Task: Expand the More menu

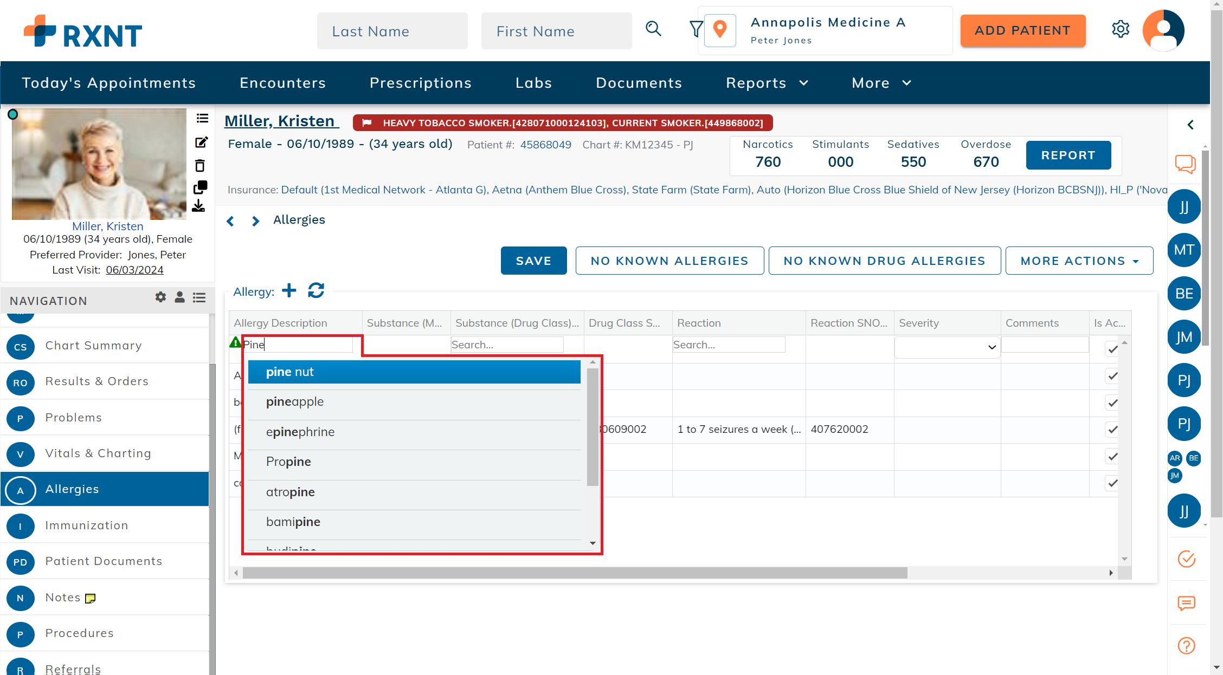Action: 881,83
